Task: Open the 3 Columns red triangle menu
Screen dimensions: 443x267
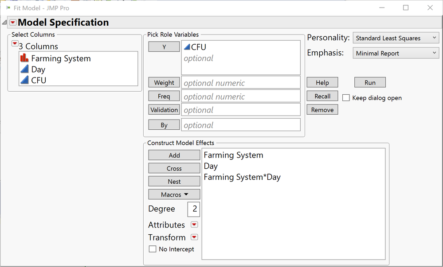Action: (x=15, y=43)
